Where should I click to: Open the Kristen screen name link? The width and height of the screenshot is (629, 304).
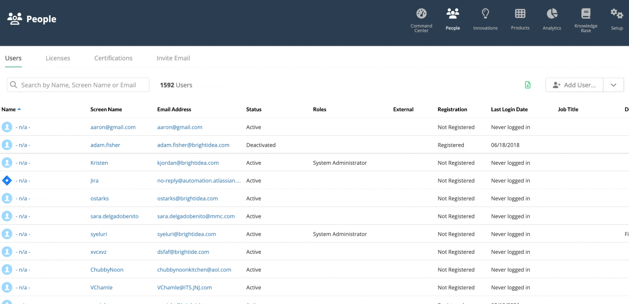tap(99, 163)
